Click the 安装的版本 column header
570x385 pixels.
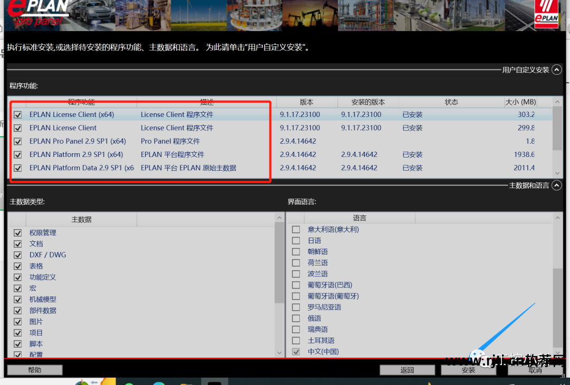coord(368,102)
